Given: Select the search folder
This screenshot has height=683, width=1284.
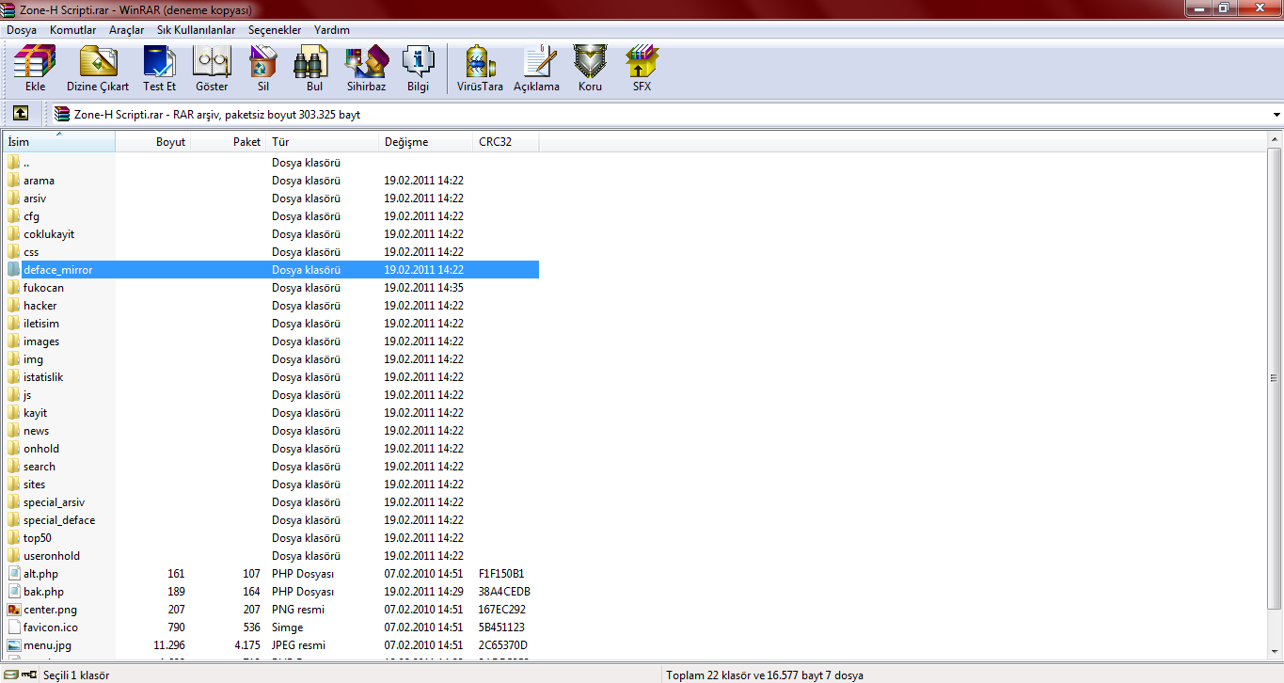Looking at the screenshot, I should tap(40, 467).
